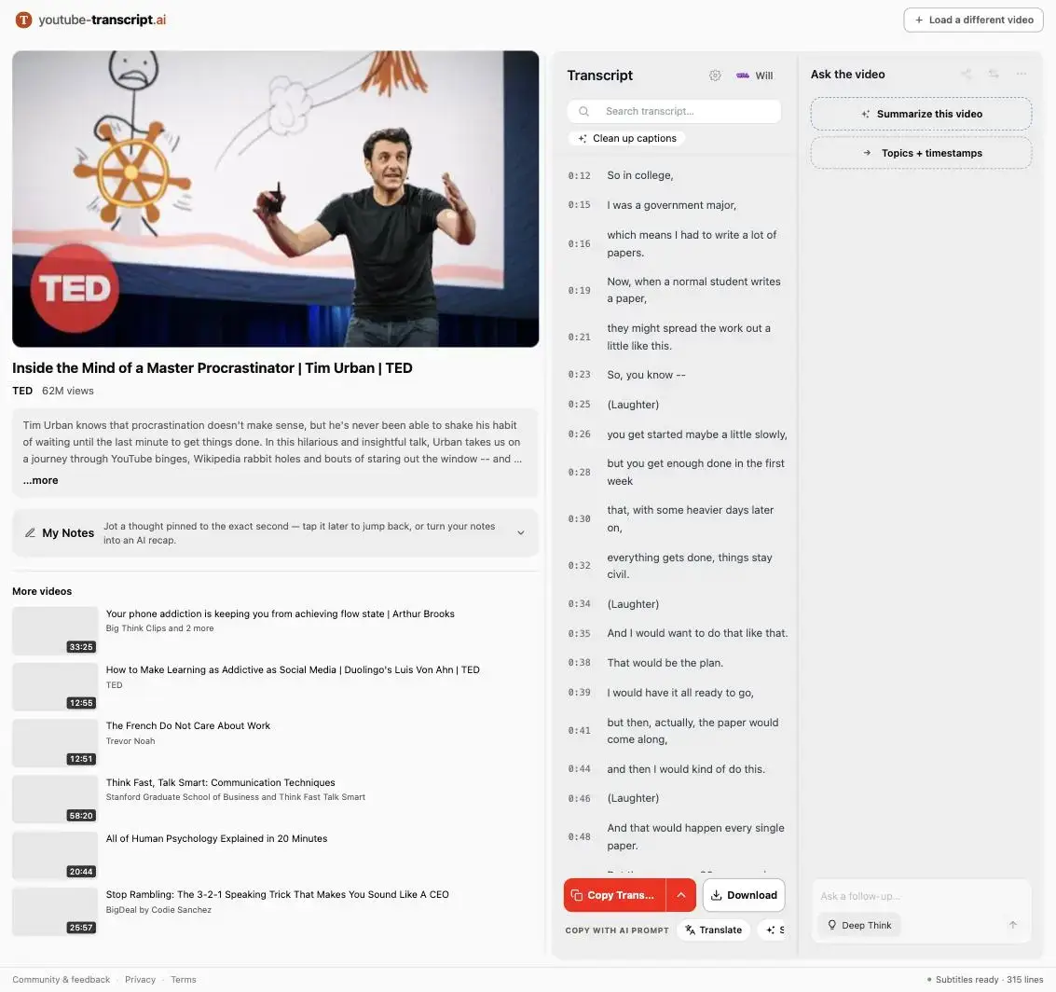This screenshot has width=1056, height=992.
Task: Expand the My Notes section chevron
Action: tap(521, 532)
